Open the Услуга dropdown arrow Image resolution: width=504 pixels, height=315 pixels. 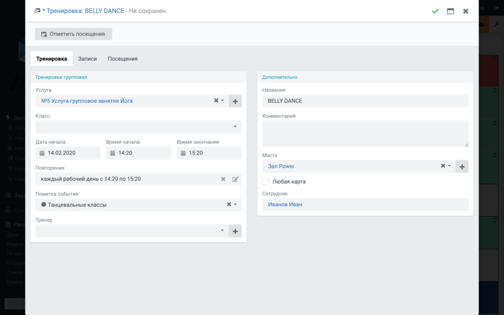(x=222, y=100)
